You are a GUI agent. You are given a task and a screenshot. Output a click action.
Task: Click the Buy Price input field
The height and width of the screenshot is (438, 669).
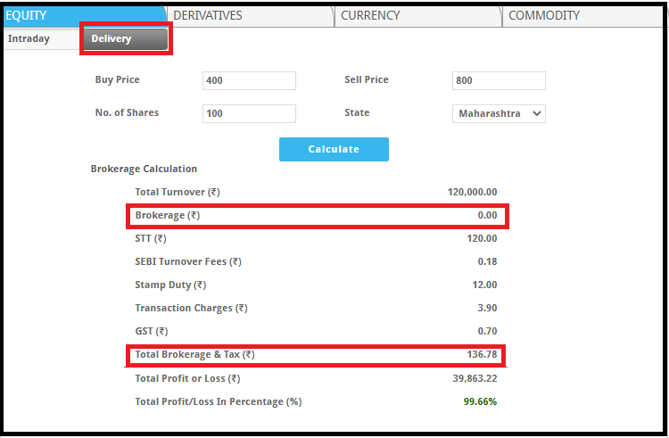249,80
